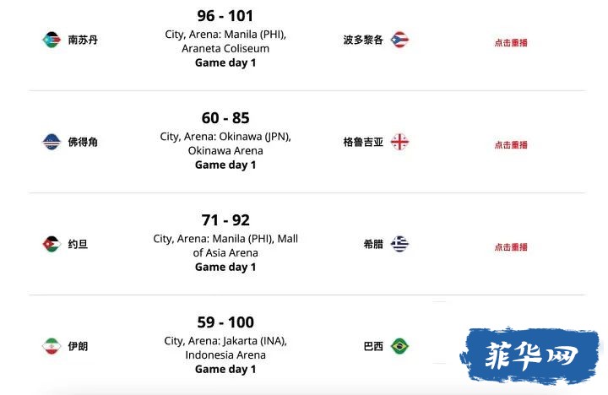Click the 59 - 100 score

coord(225,322)
